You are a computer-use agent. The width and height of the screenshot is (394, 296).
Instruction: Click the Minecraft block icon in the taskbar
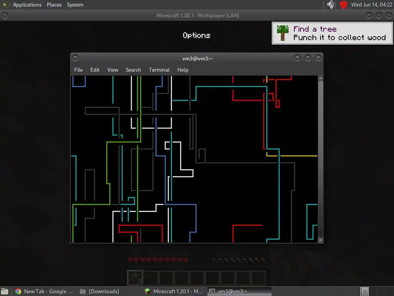(x=147, y=291)
